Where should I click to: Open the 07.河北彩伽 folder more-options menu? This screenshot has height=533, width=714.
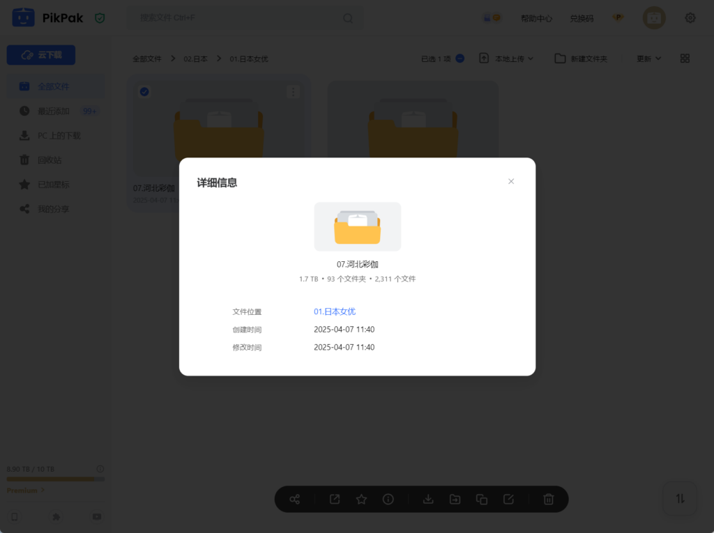click(x=294, y=92)
